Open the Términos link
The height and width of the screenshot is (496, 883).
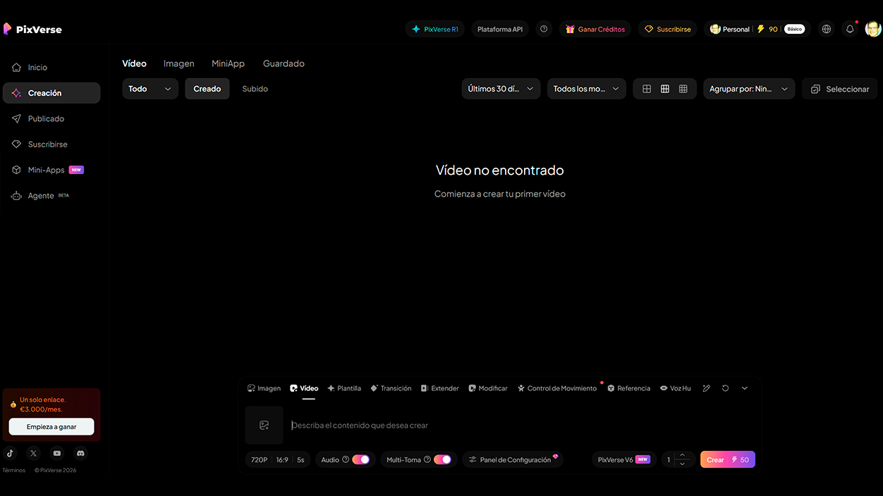point(13,470)
